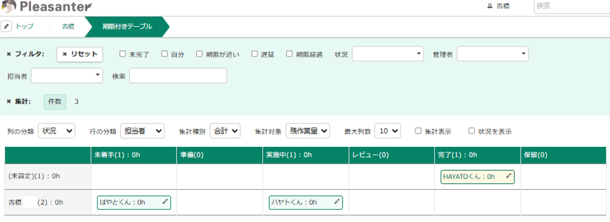The height and width of the screenshot is (222, 610).
Task: Click the 未着手(1) : 0h column header
Action: click(133, 155)
